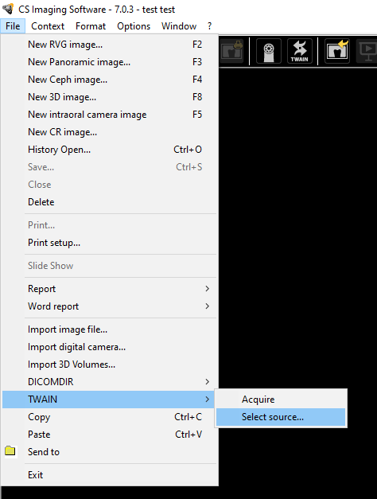Viewport: 377px width, 499px height.
Task: Open the question mark help menu
Action: pos(209,26)
